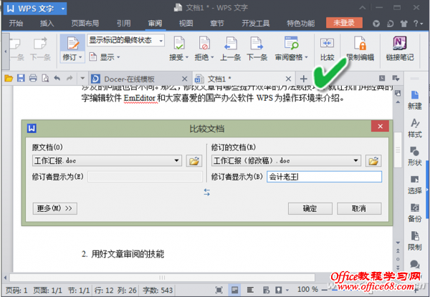This screenshot has width=430, height=297.
Task: Open the original document 工作汇报.doc dropdown
Action: tap(177, 161)
